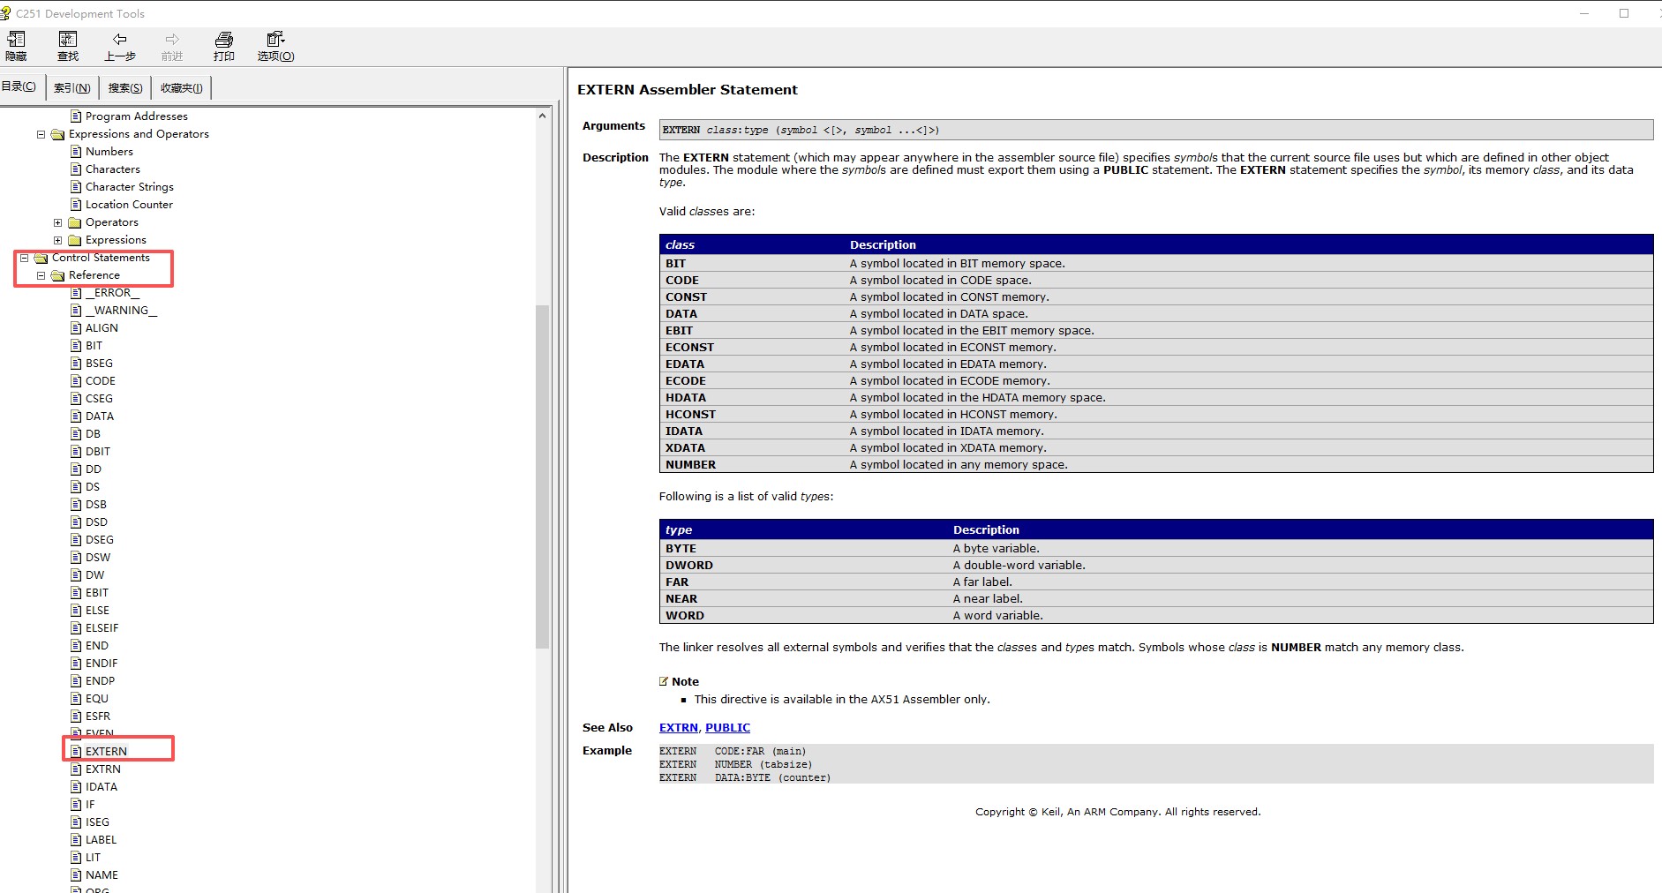1662x893 pixels.
Task: Click the page icon next to EXTERN
Action: coord(76,752)
